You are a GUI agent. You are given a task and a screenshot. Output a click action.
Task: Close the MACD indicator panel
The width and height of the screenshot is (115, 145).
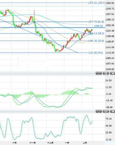tap(113, 73)
